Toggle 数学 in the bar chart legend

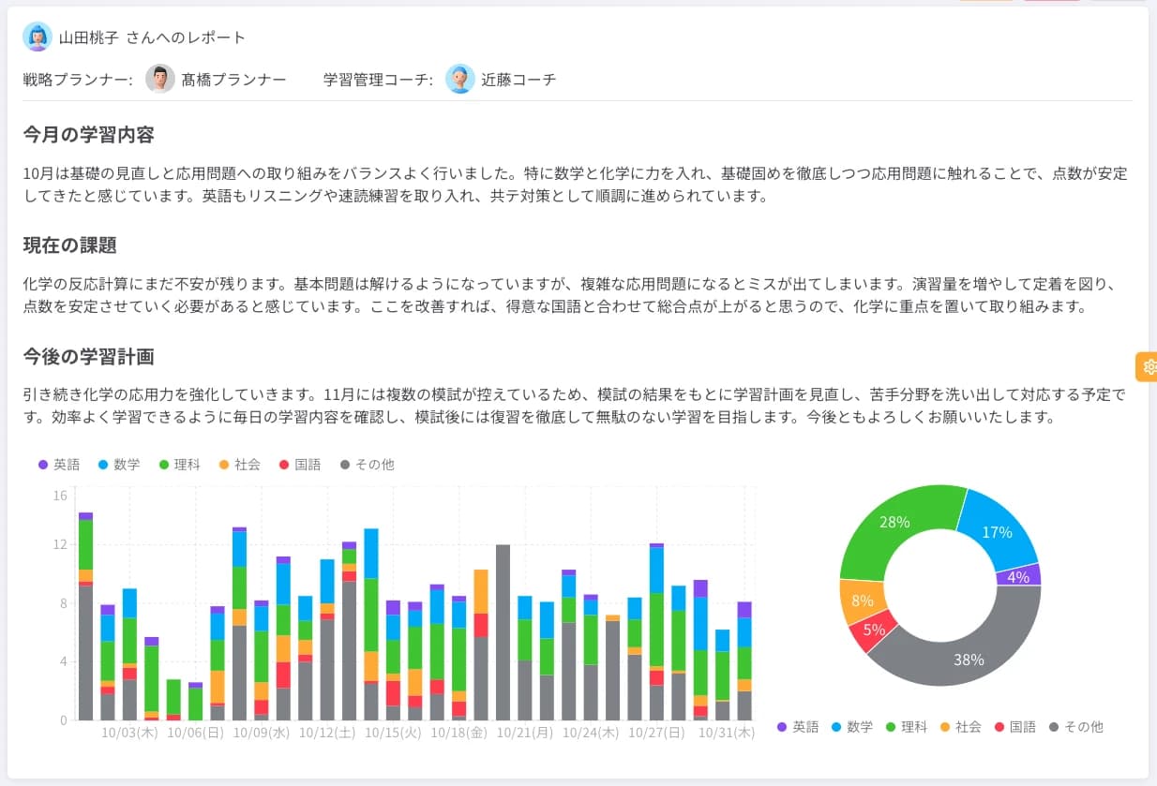click(x=119, y=465)
